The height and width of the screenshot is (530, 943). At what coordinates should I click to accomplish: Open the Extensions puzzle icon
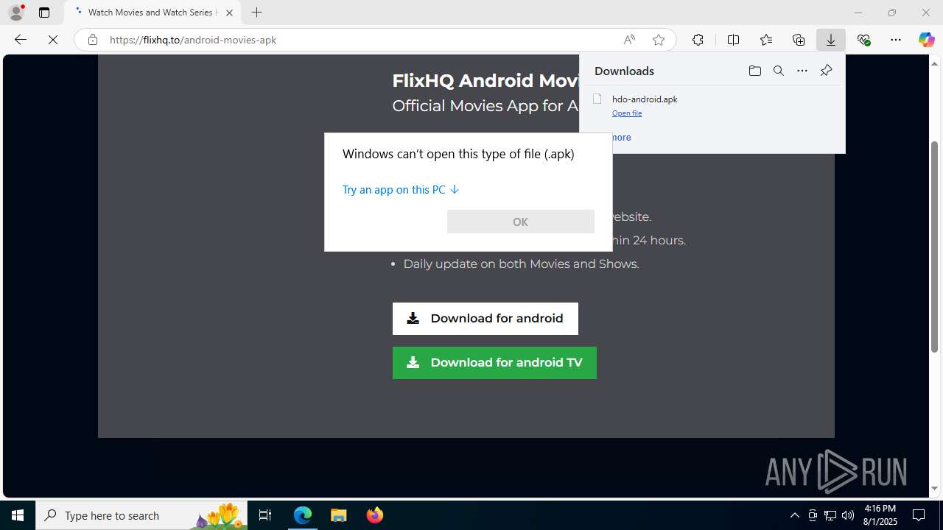pos(698,40)
